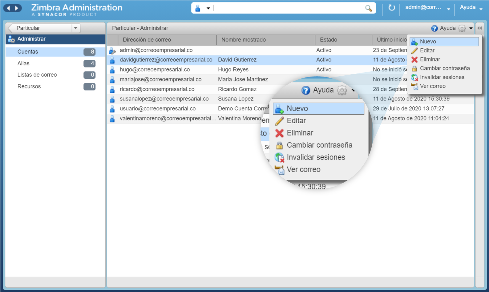The height and width of the screenshot is (292, 489).
Task: Go forward using the right navigation arrow
Action: click(17, 8)
